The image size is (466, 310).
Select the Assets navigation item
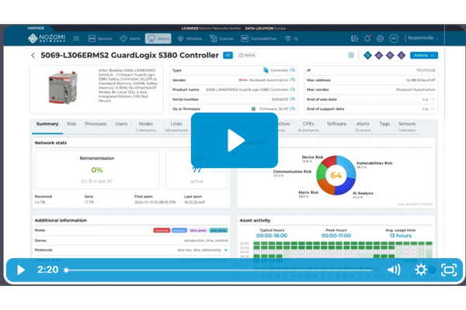[159, 37]
